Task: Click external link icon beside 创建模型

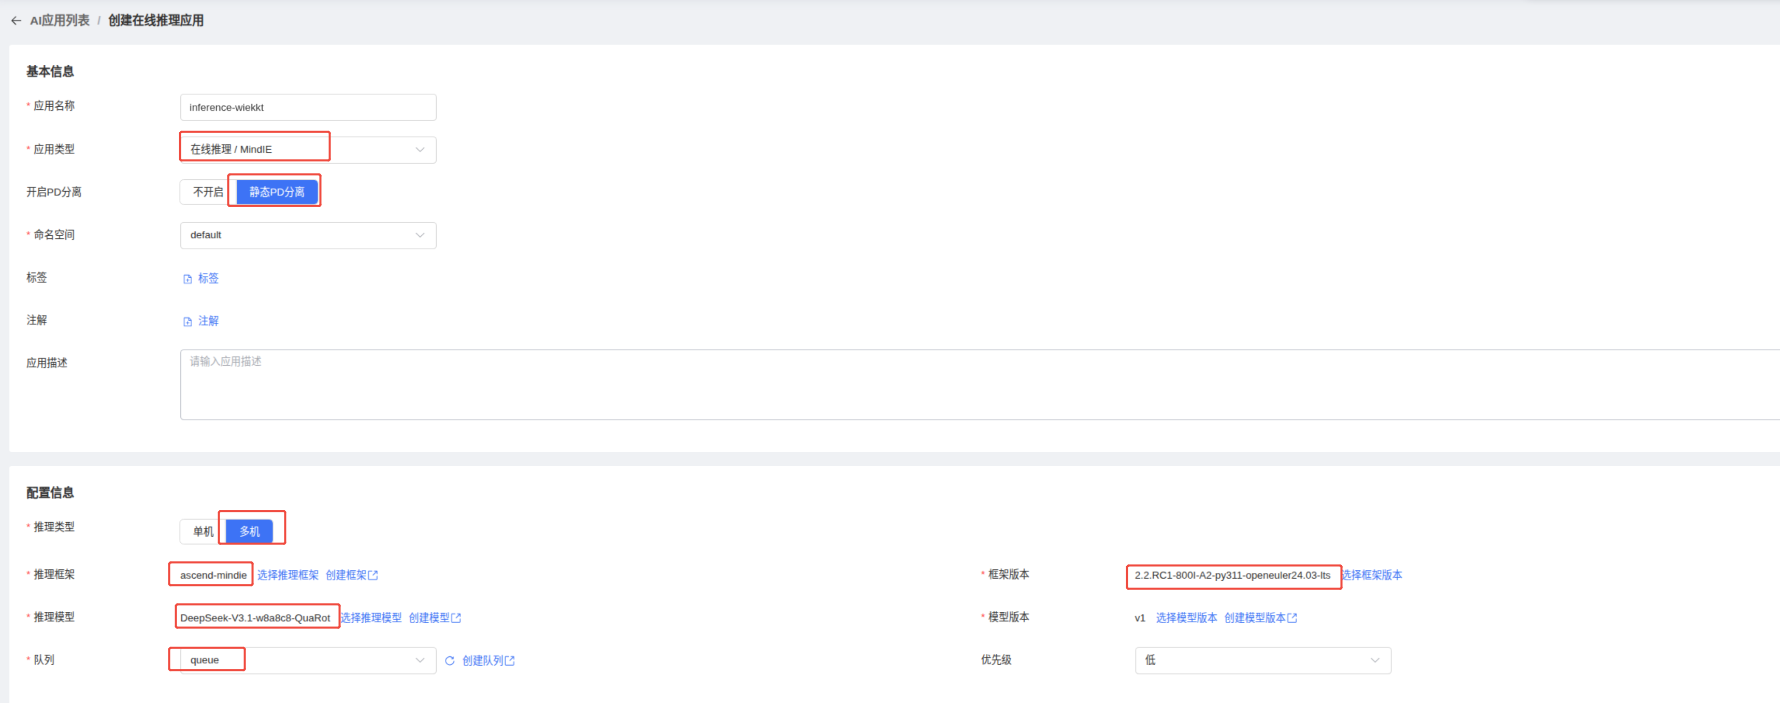Action: [456, 618]
